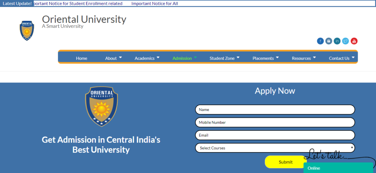Click the Apply Now heading

pos(275,91)
